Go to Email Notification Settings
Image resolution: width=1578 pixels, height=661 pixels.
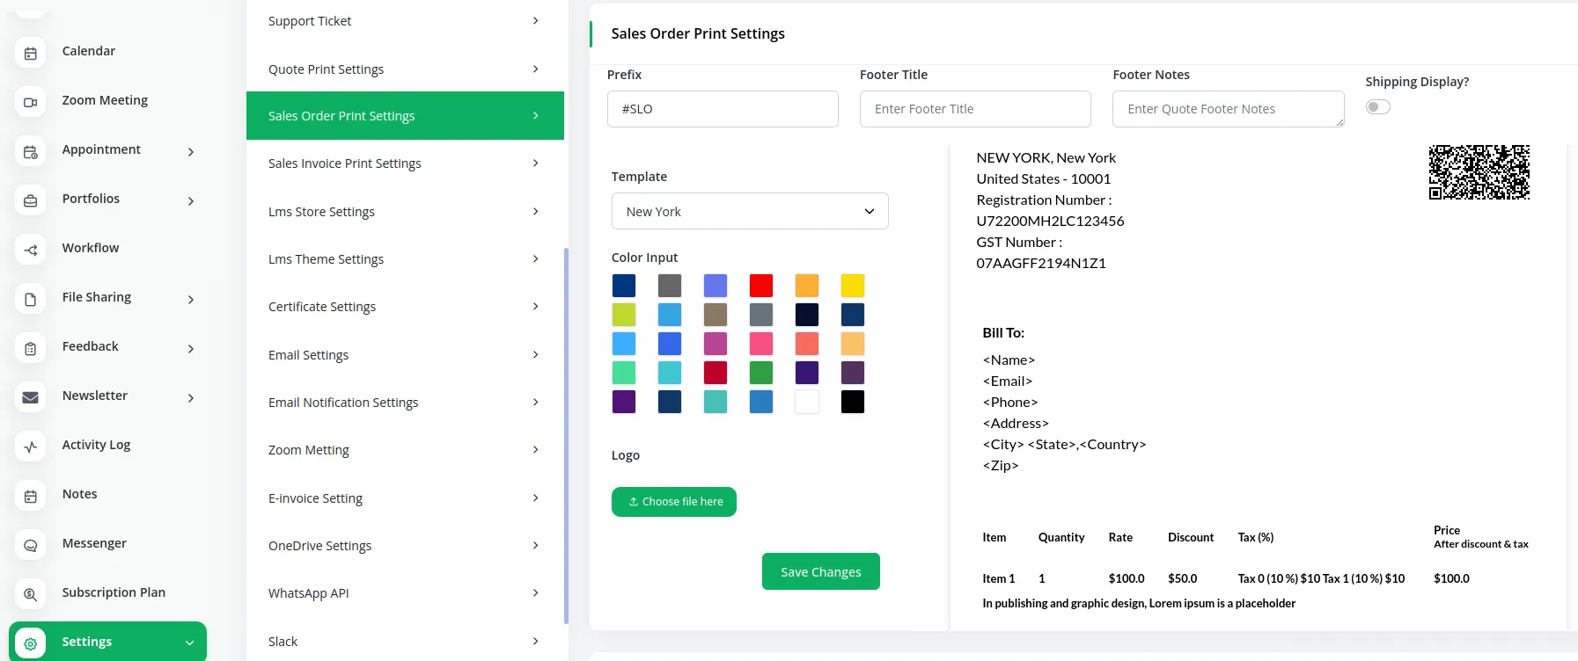(405, 403)
